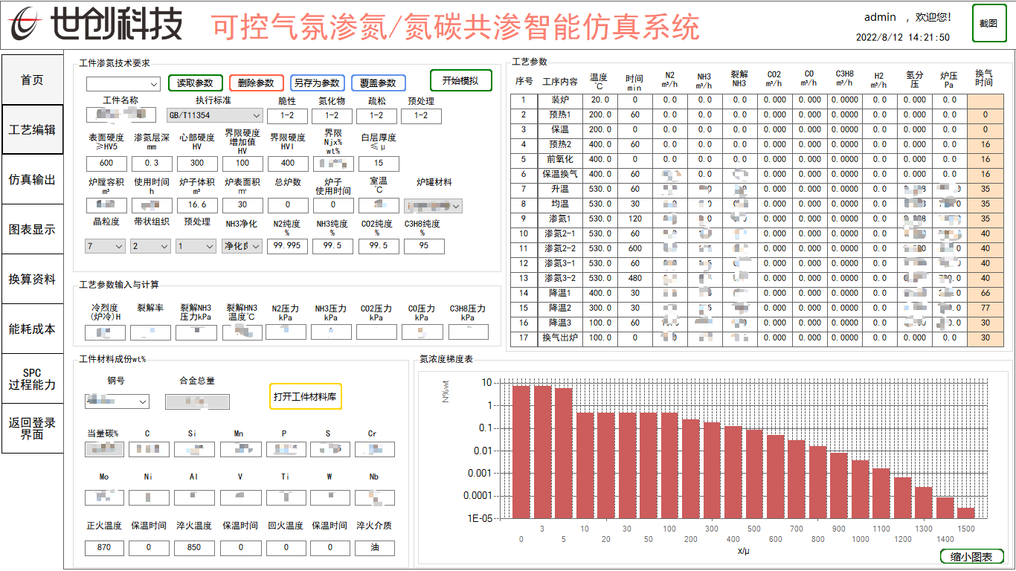This screenshot has height=571, width=1016.
Task: Click the 开始模拟 button to start simulation
Action: click(x=461, y=80)
